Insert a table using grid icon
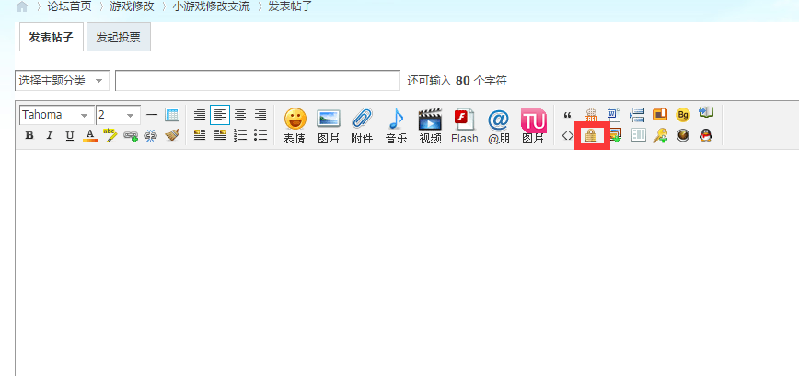799x376 pixels. pos(172,115)
